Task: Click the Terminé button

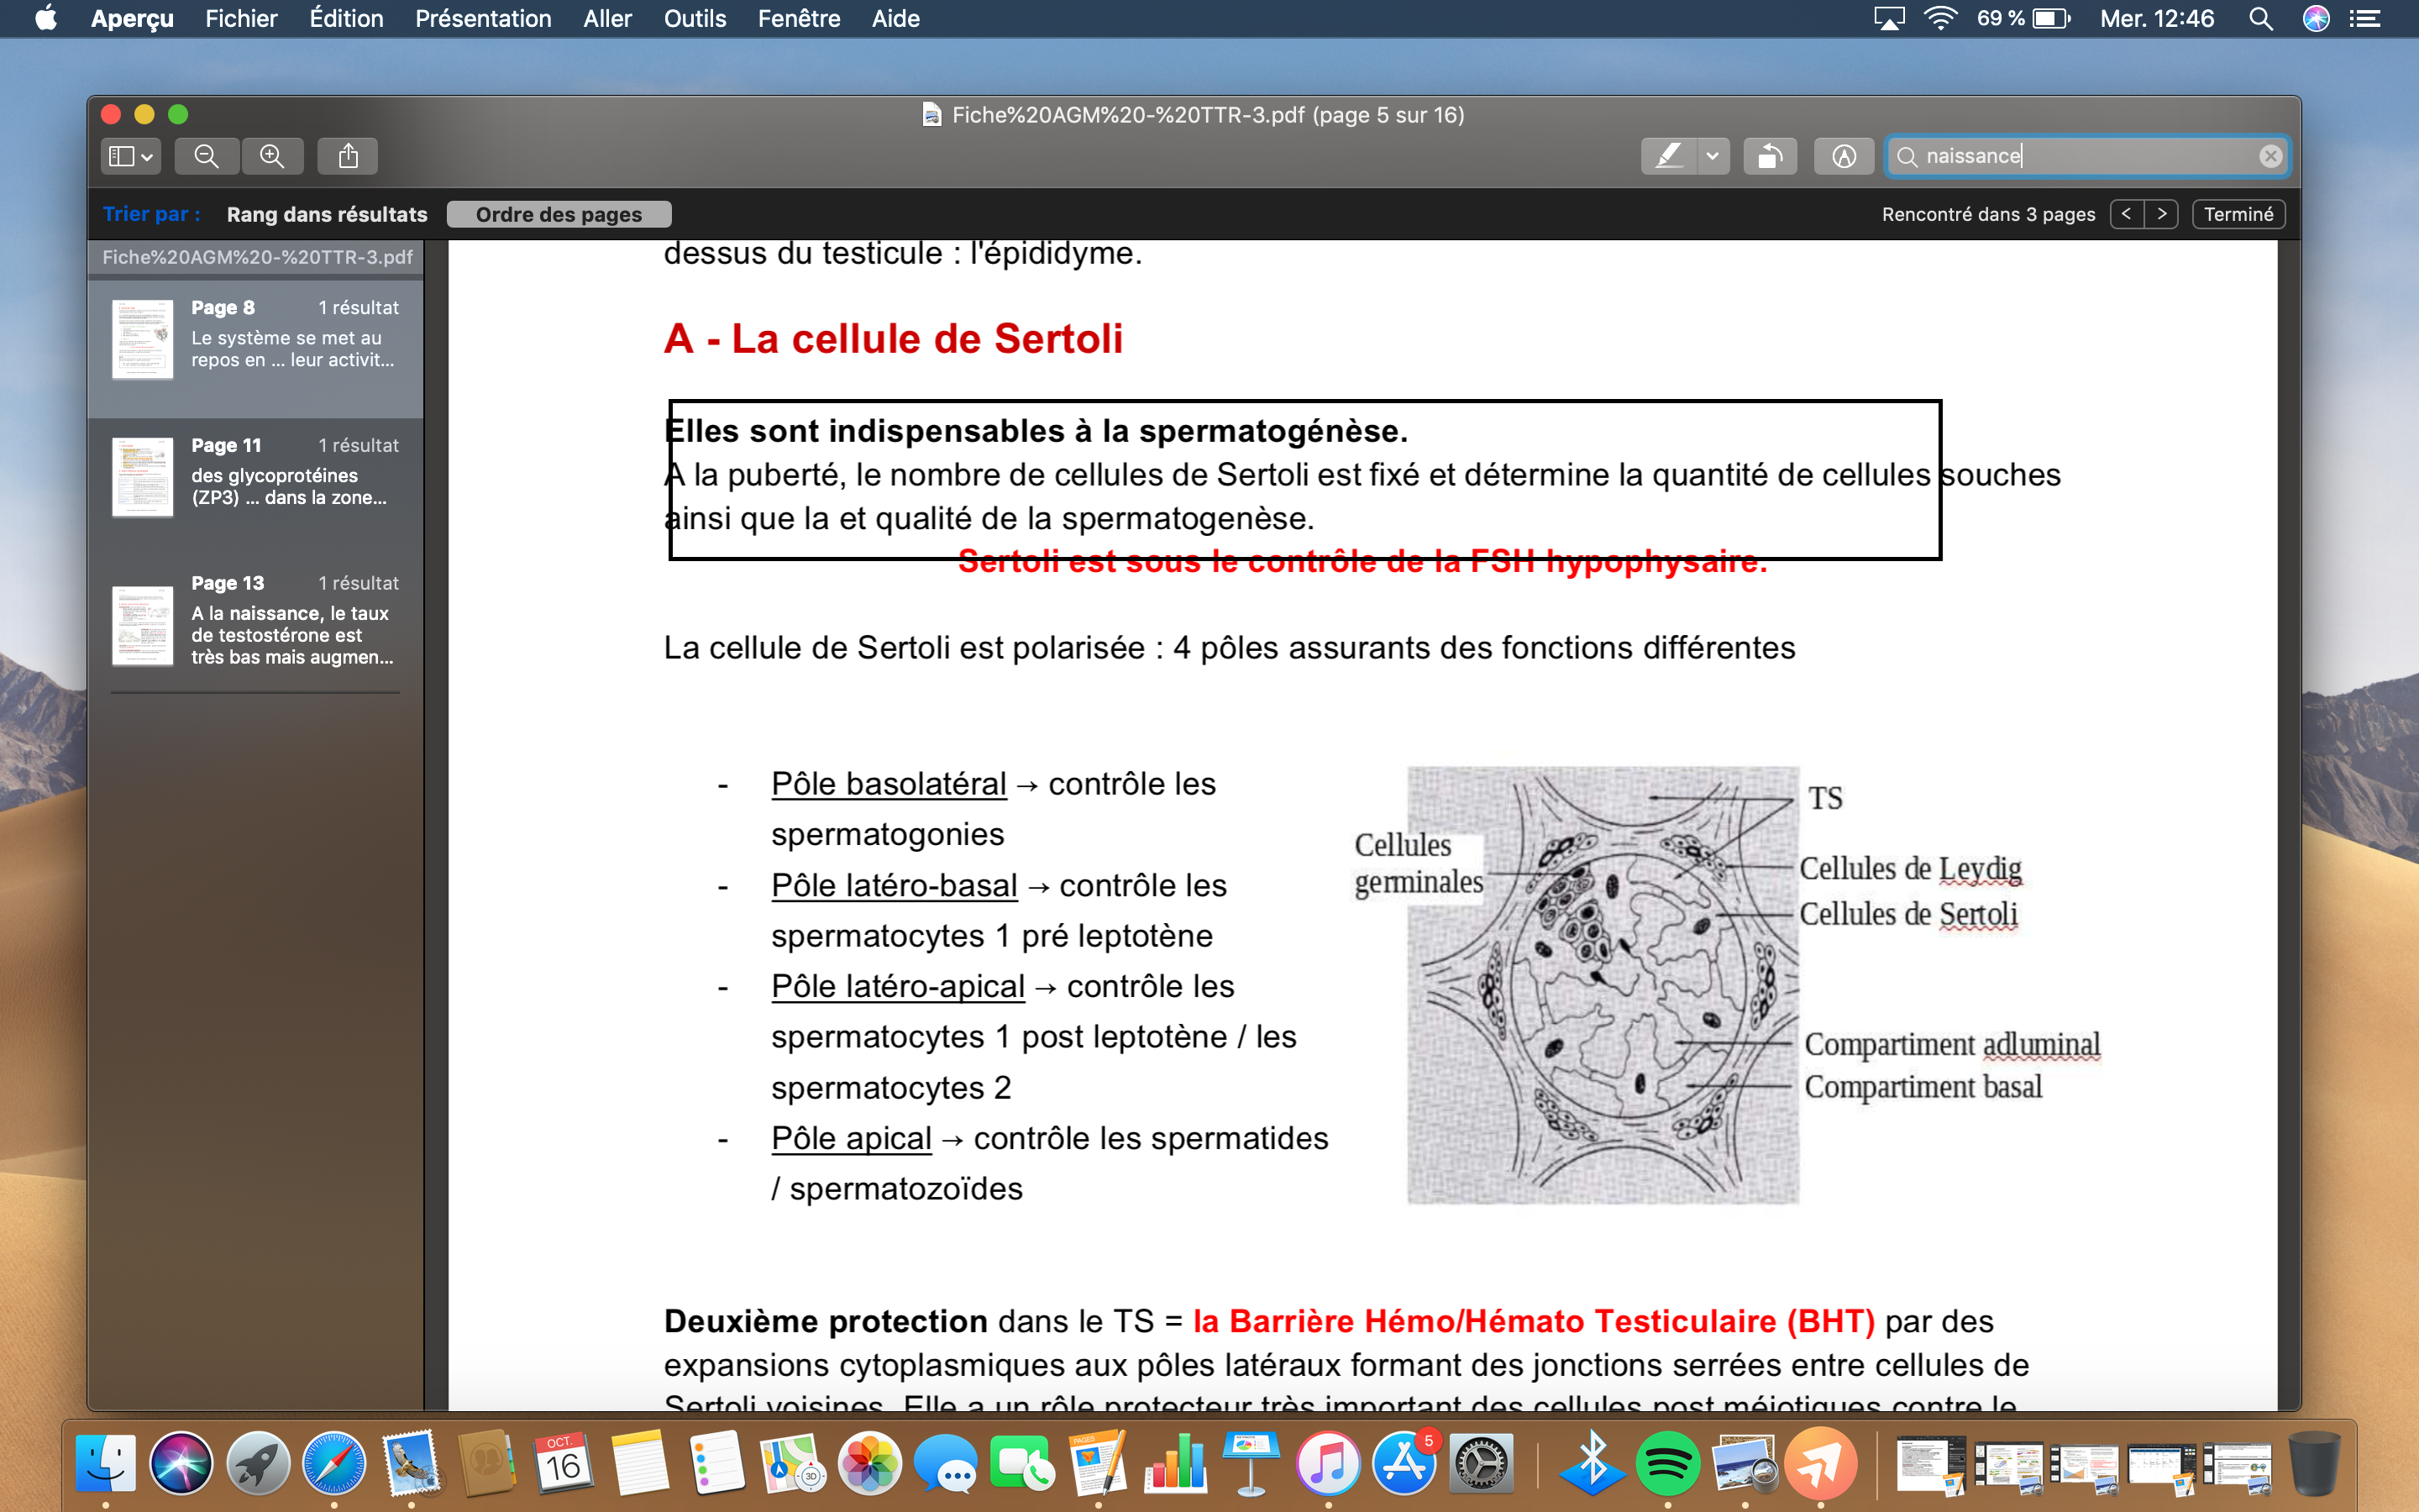Action: [2238, 214]
